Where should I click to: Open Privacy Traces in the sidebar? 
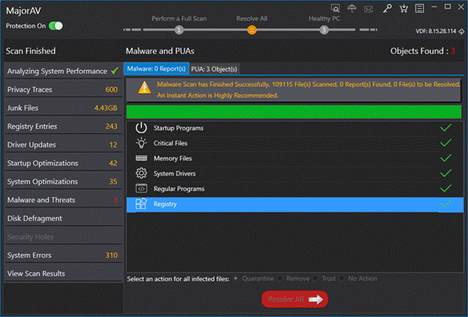(63, 89)
